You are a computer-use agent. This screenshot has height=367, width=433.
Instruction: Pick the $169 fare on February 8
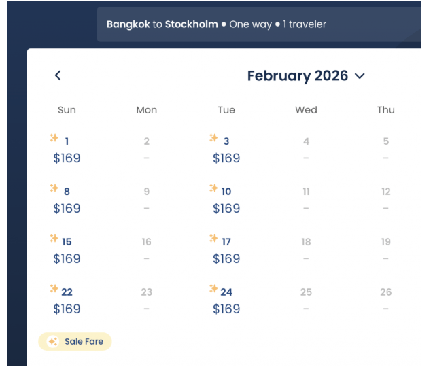67,209
